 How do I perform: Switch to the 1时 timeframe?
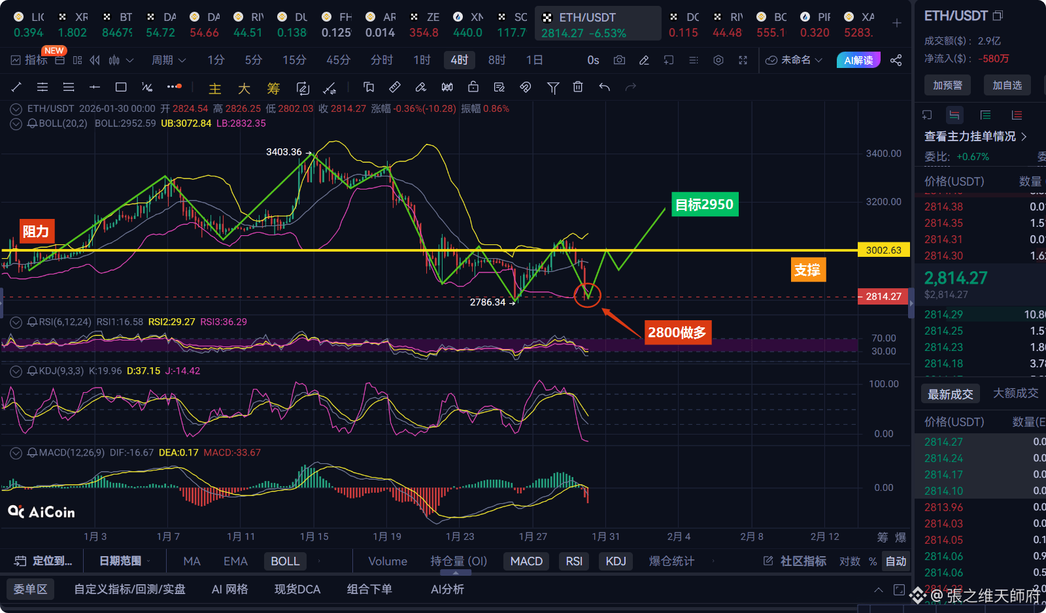coord(422,60)
